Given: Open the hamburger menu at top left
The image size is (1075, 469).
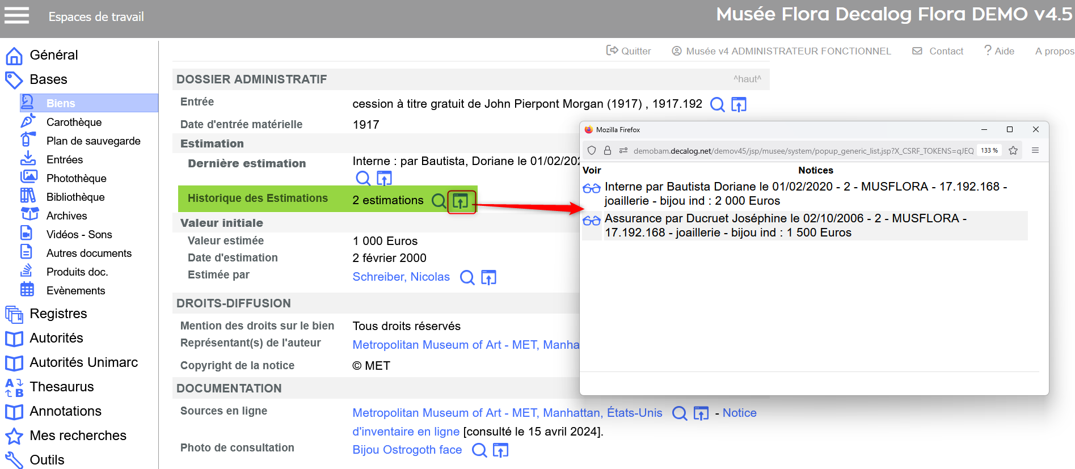Looking at the screenshot, I should 16,15.
